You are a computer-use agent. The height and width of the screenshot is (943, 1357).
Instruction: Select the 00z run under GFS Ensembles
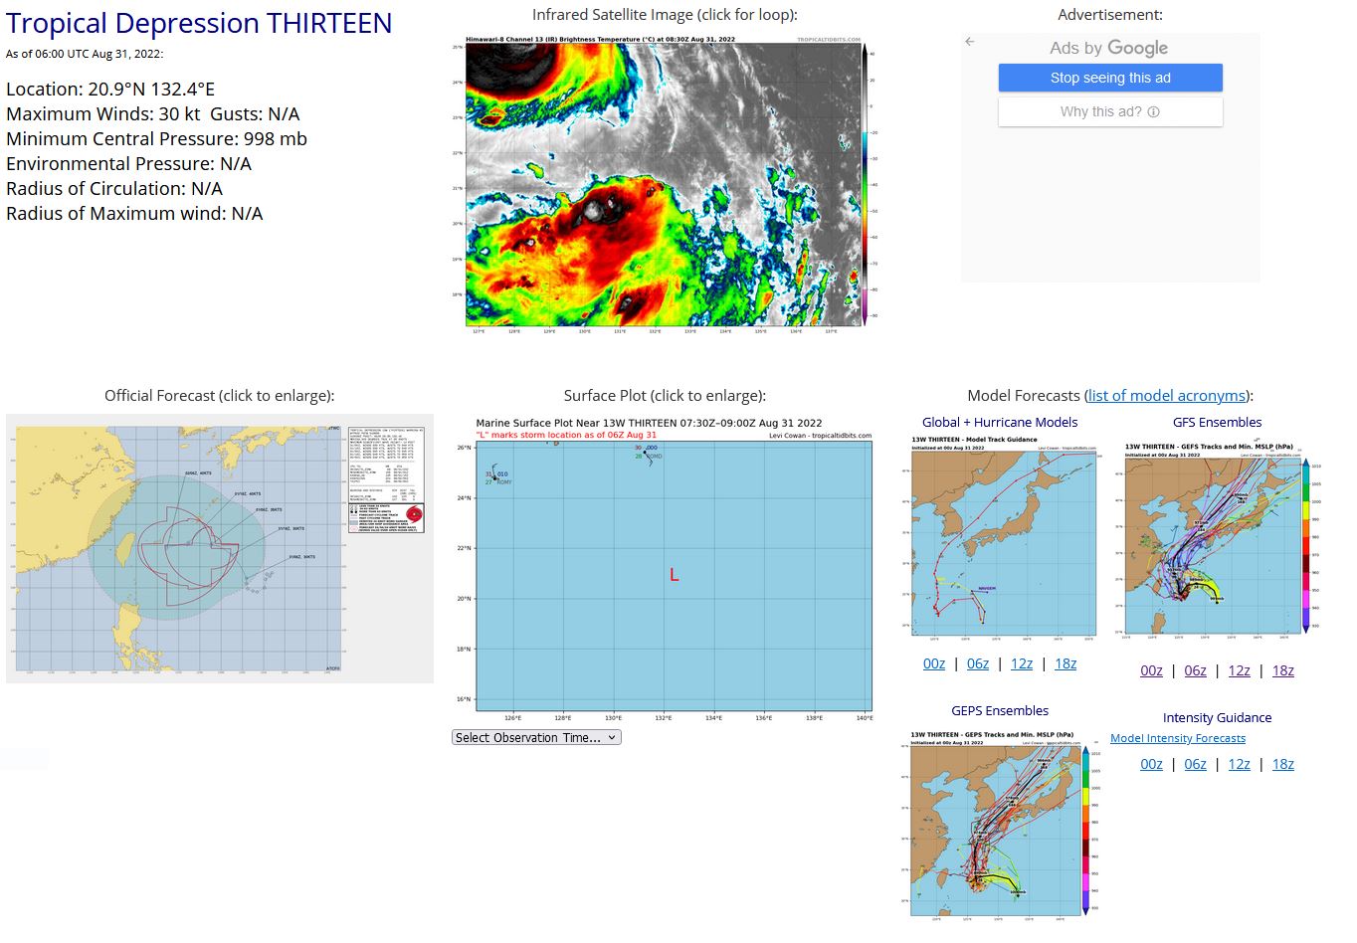tap(1151, 670)
